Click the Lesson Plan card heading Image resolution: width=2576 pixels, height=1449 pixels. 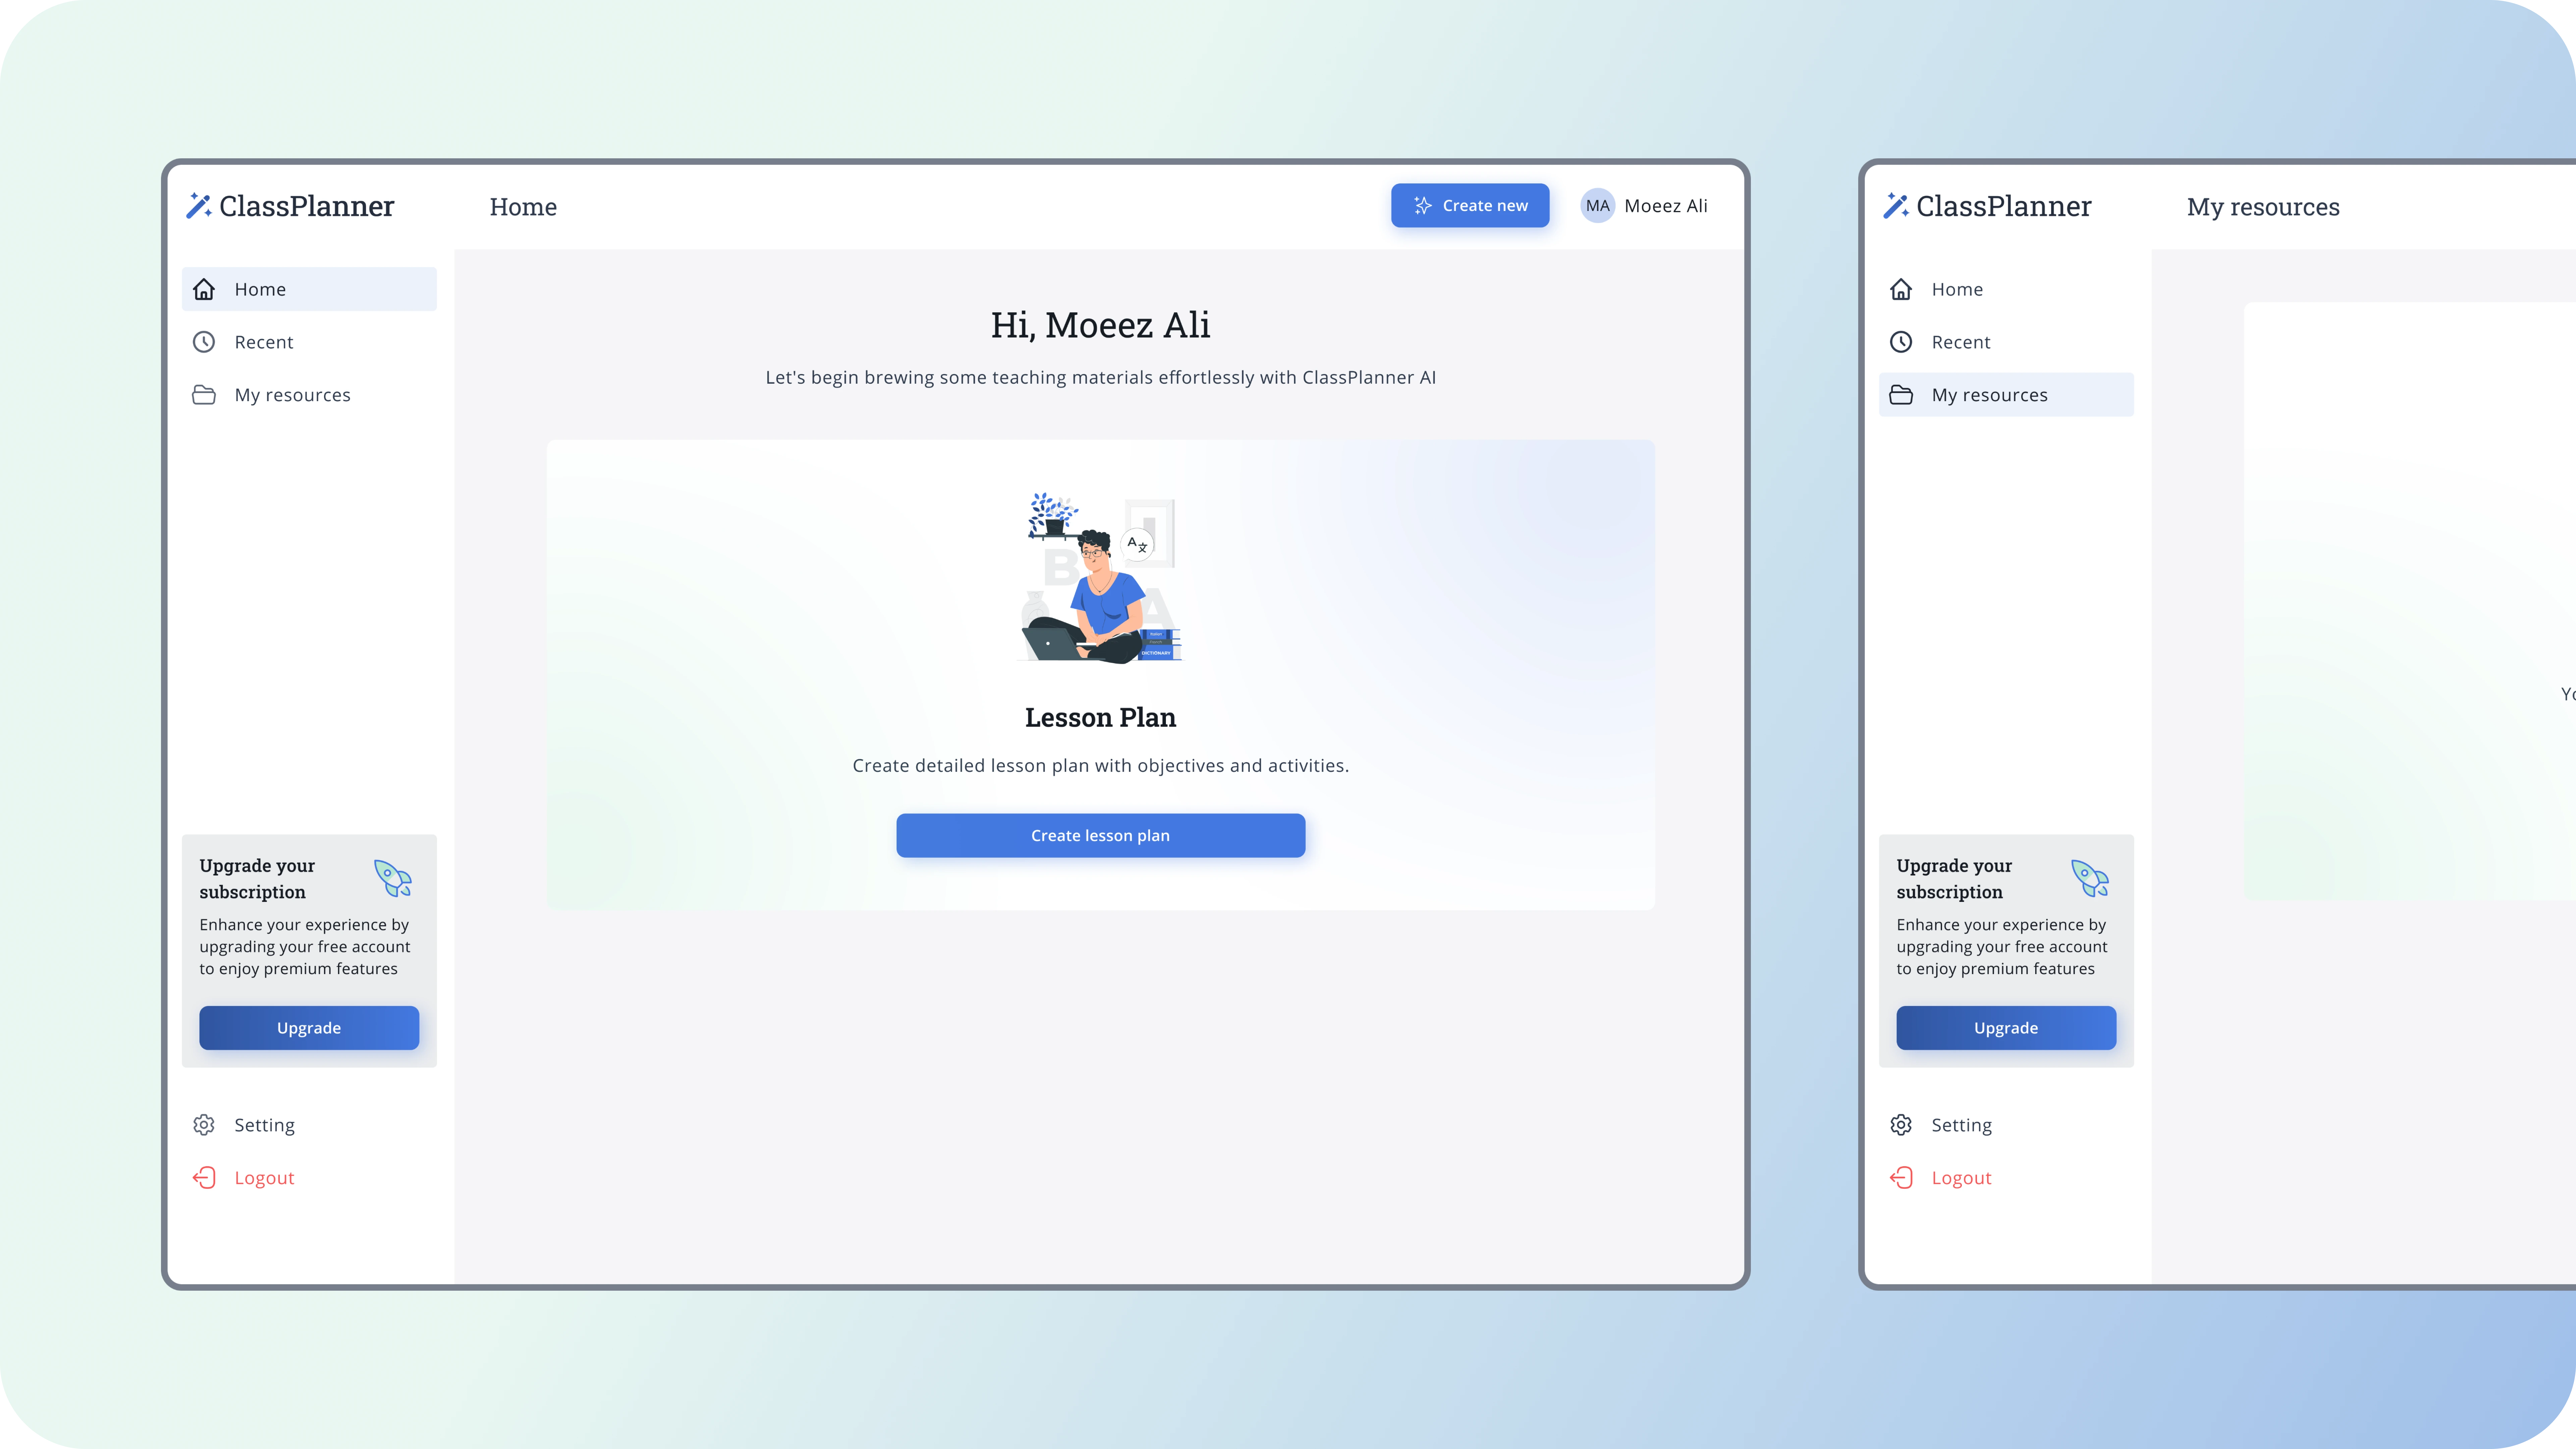[1100, 718]
